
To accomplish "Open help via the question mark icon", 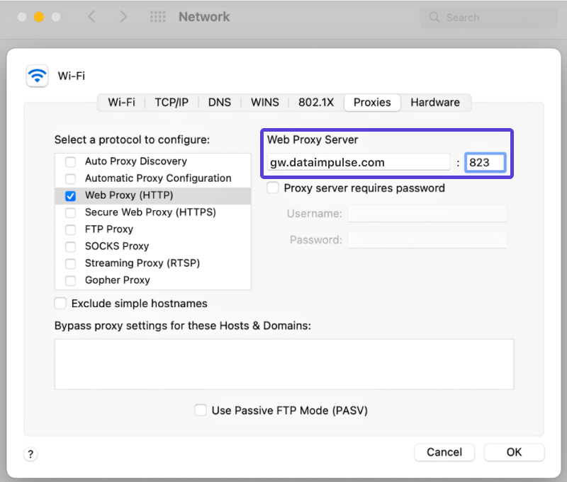I will pos(30,454).
